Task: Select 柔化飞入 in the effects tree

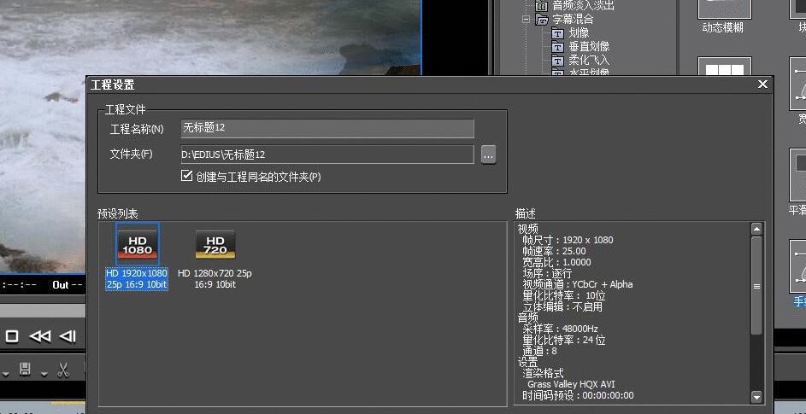Action: pyautogui.click(x=588, y=60)
